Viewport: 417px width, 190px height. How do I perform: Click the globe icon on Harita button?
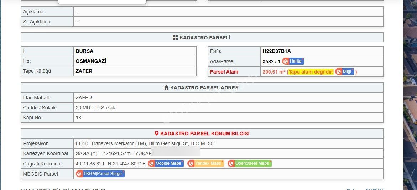[x=286, y=61]
